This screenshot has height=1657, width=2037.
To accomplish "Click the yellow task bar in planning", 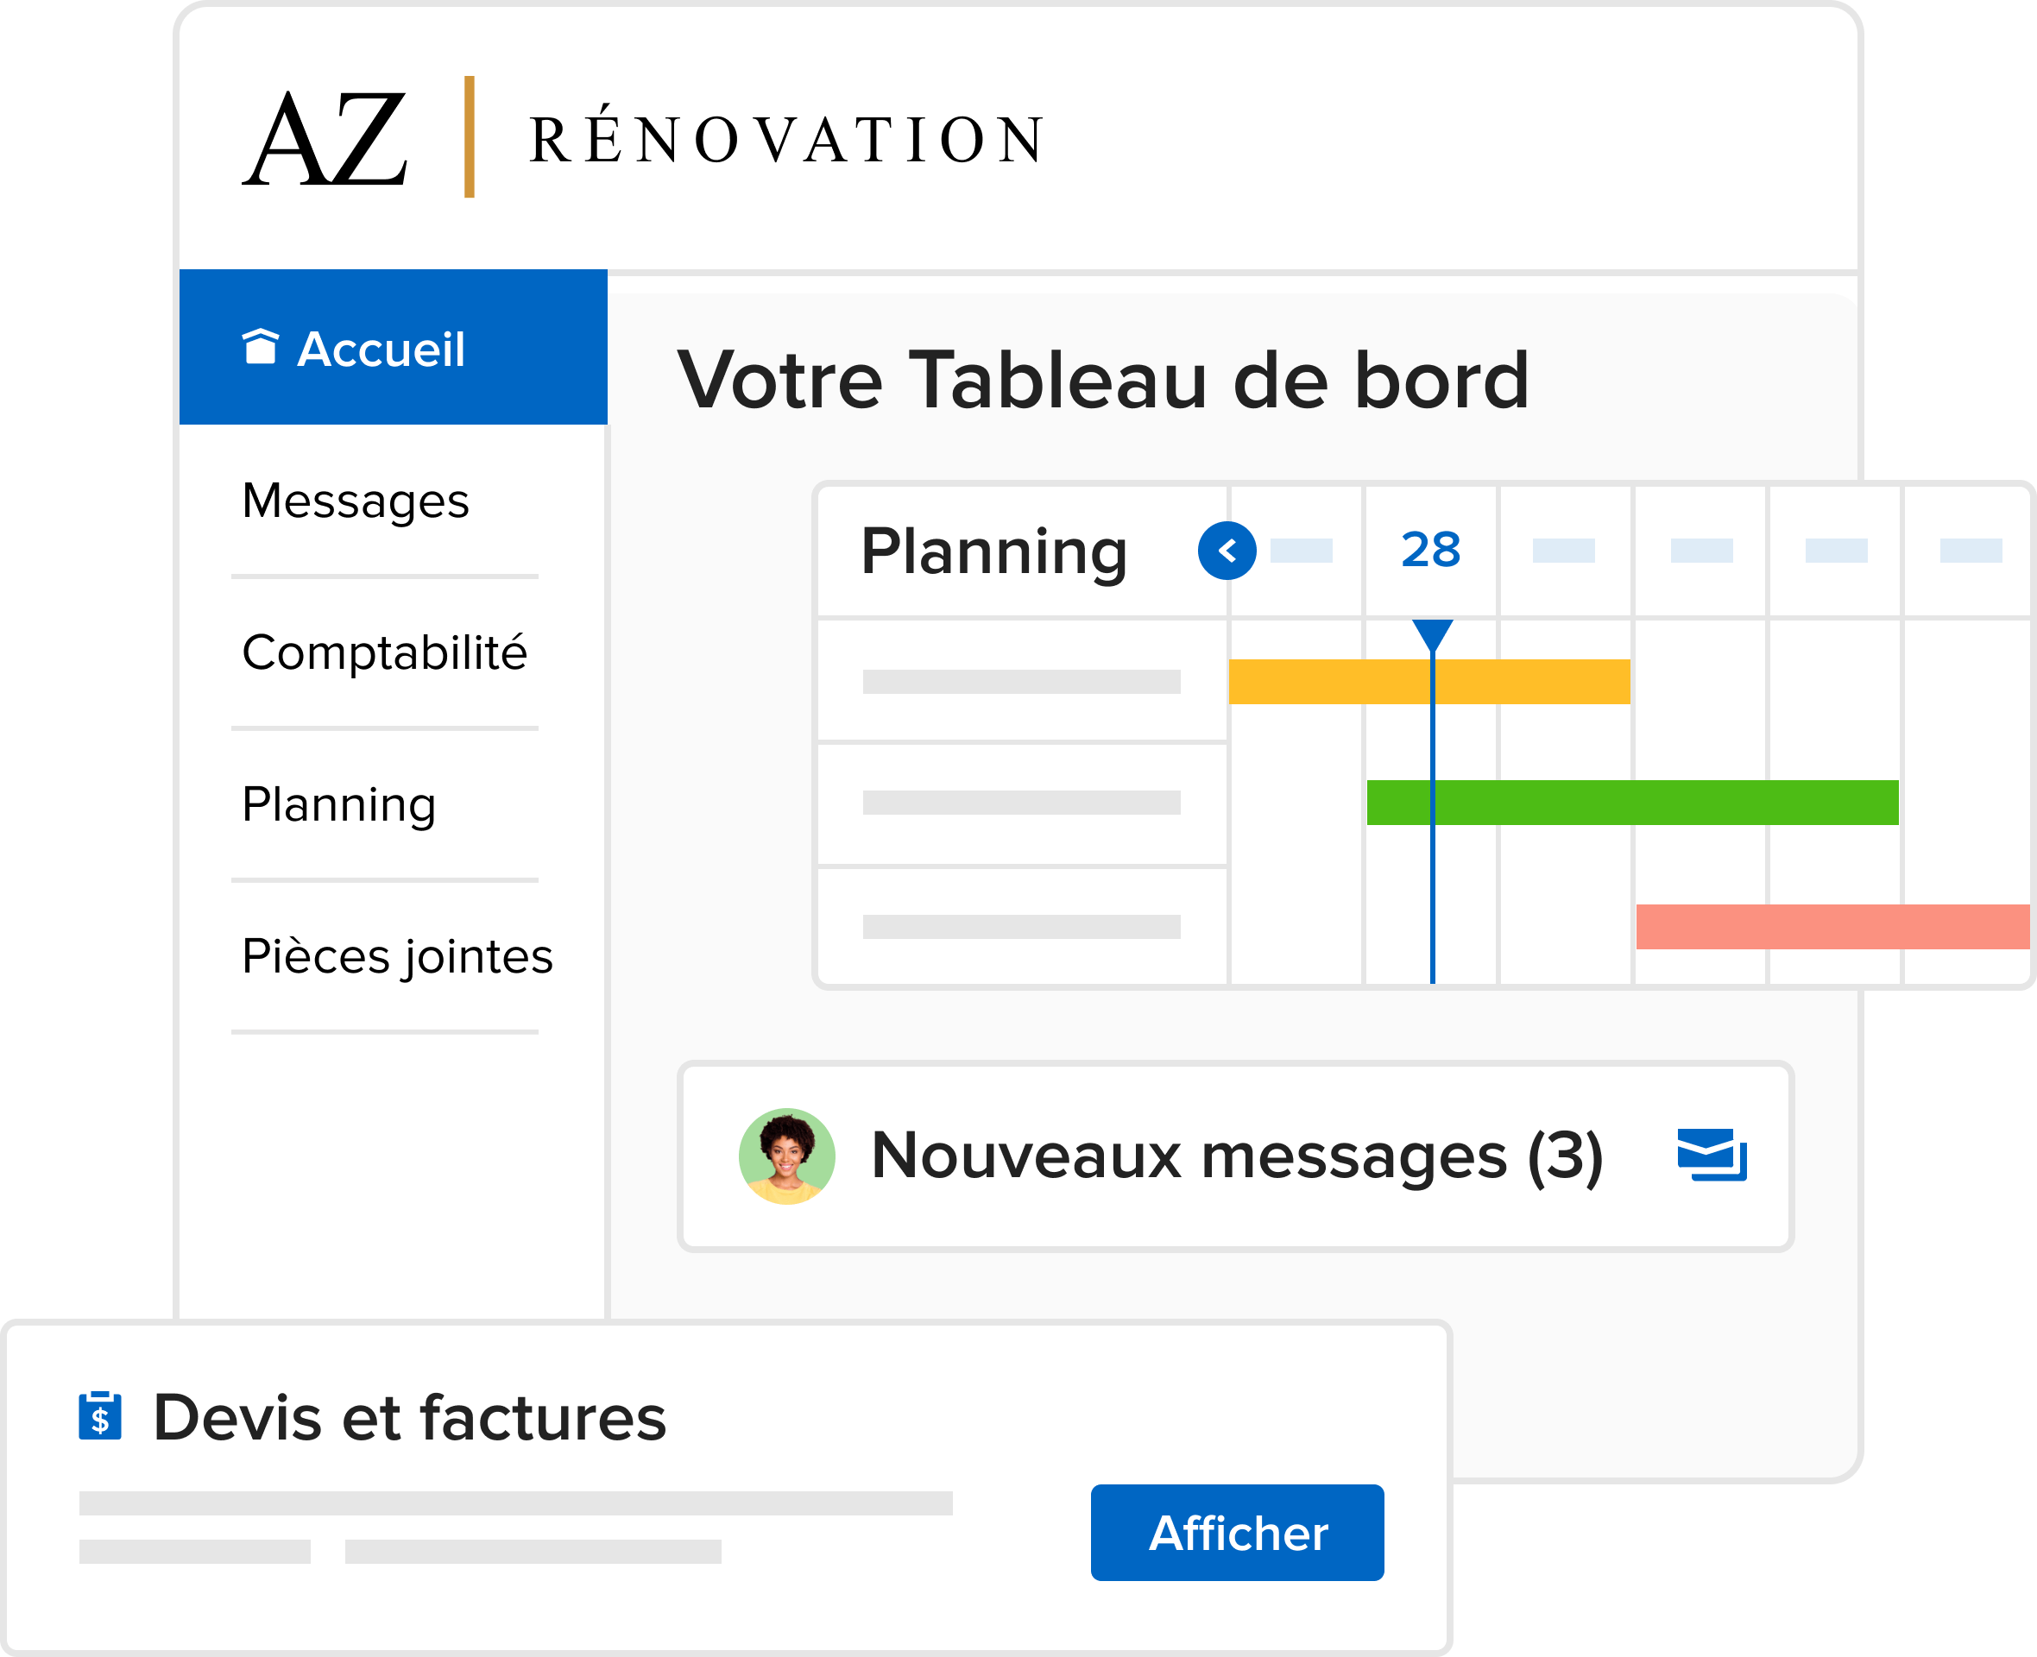I will 1429,682.
